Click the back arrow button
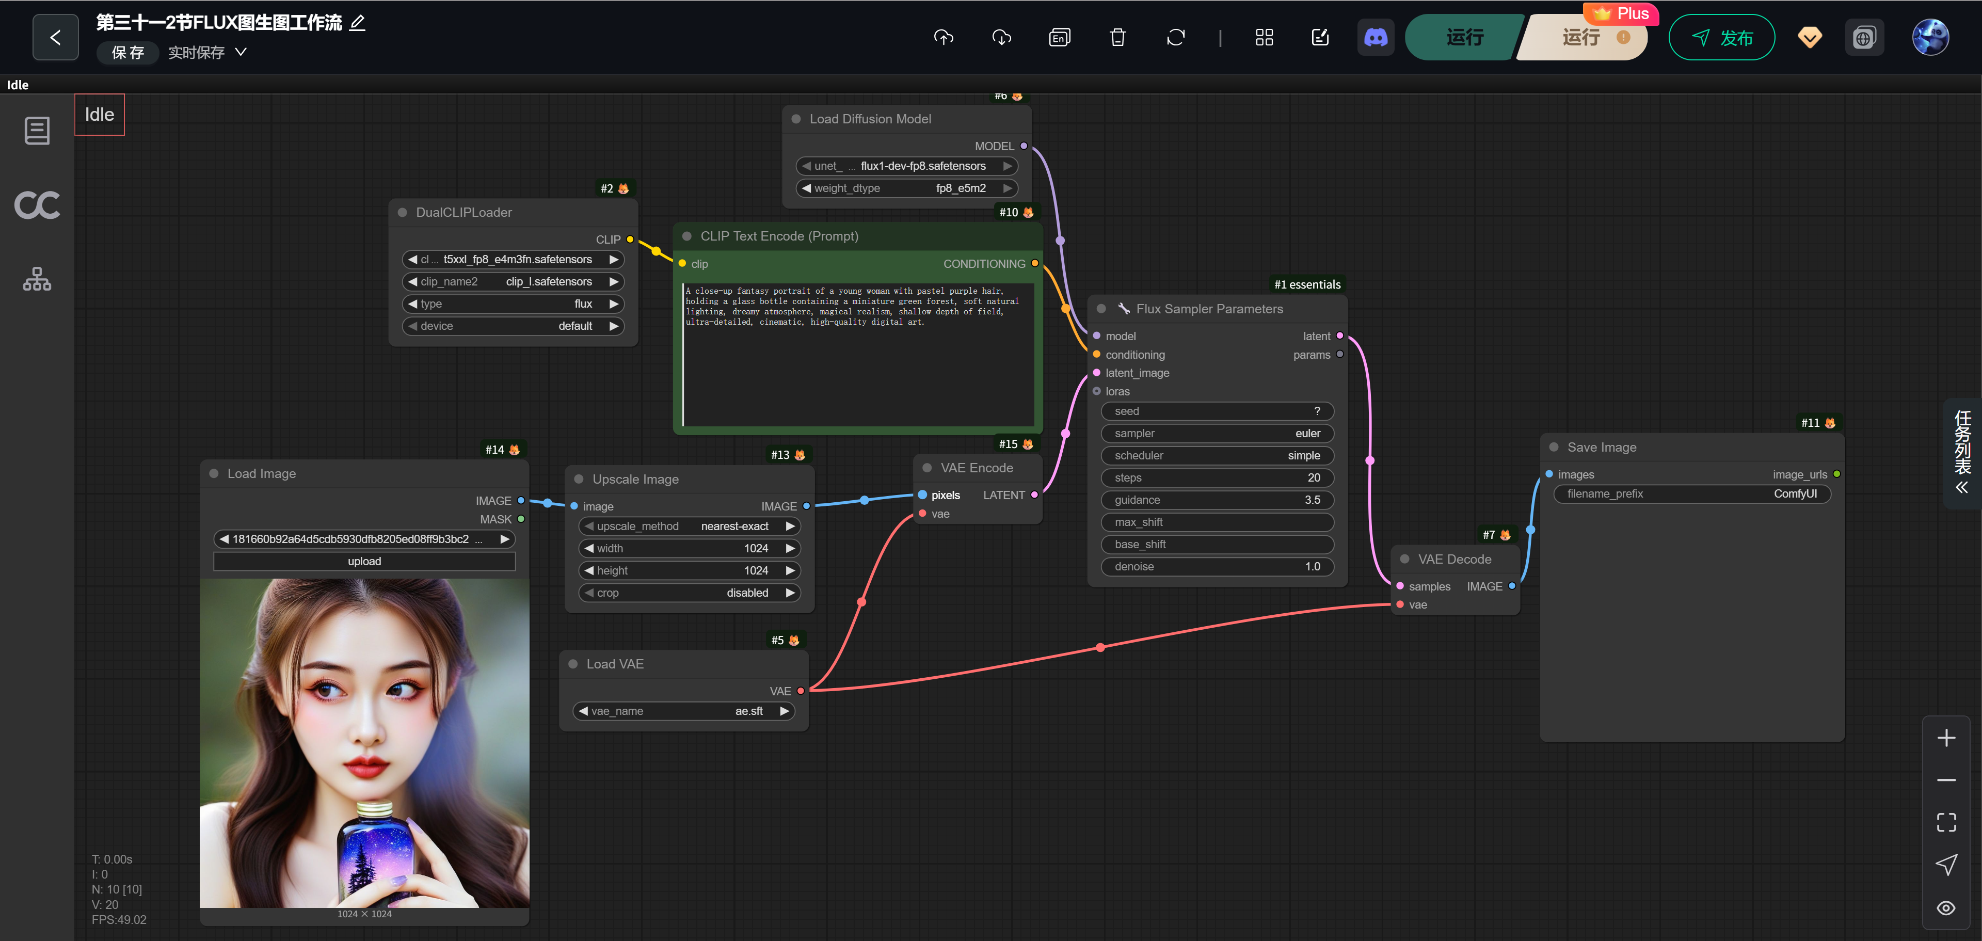The height and width of the screenshot is (941, 1982). click(x=55, y=37)
